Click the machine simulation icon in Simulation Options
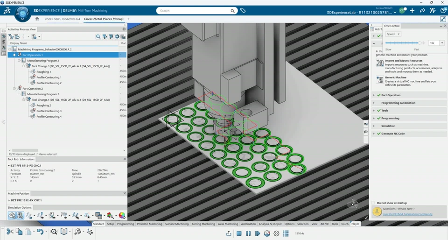Image resolution: width=448 pixels, height=240 pixels. point(20,215)
